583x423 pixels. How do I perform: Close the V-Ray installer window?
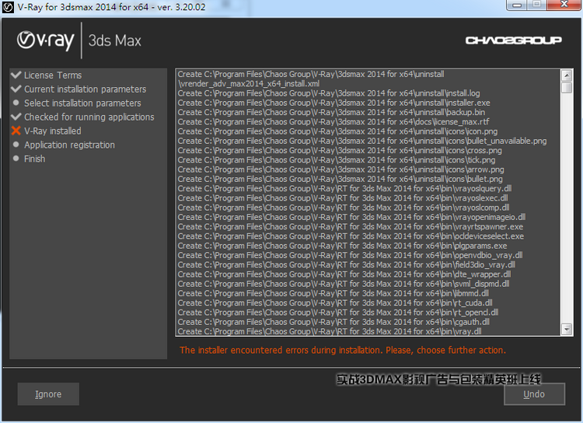point(564,5)
